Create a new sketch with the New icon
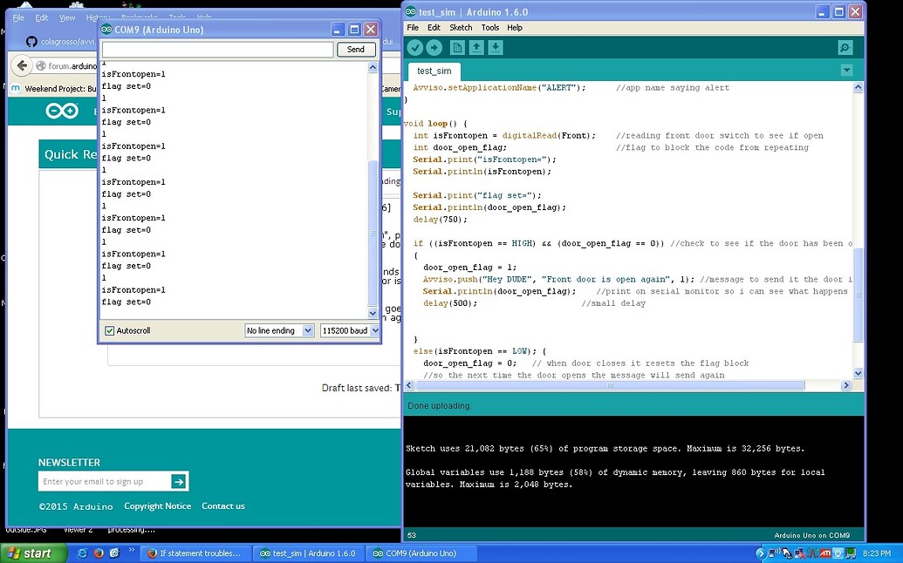903x563 pixels. tap(457, 48)
